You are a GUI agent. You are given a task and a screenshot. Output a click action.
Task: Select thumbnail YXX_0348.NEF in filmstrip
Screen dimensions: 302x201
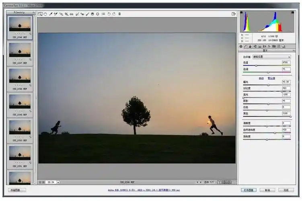pos(20,75)
